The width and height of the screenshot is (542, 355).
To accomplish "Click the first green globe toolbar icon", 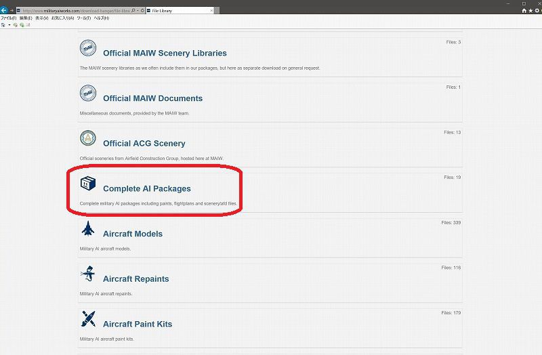I will pyautogui.click(x=15, y=25).
